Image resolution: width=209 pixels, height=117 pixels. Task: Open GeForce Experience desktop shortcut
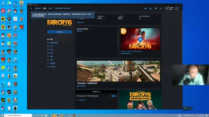click(3, 101)
